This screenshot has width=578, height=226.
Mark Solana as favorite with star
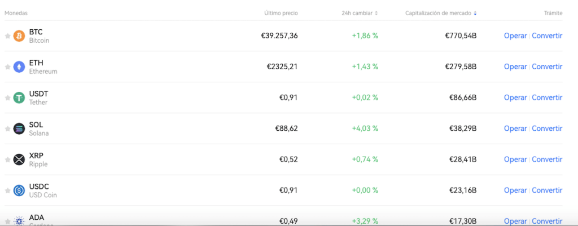click(7, 128)
